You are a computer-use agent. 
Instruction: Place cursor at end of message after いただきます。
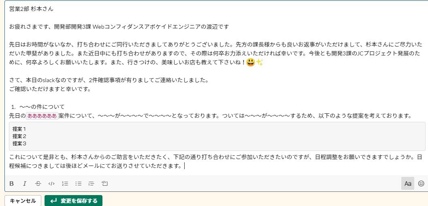pyautogui.click(x=184, y=166)
